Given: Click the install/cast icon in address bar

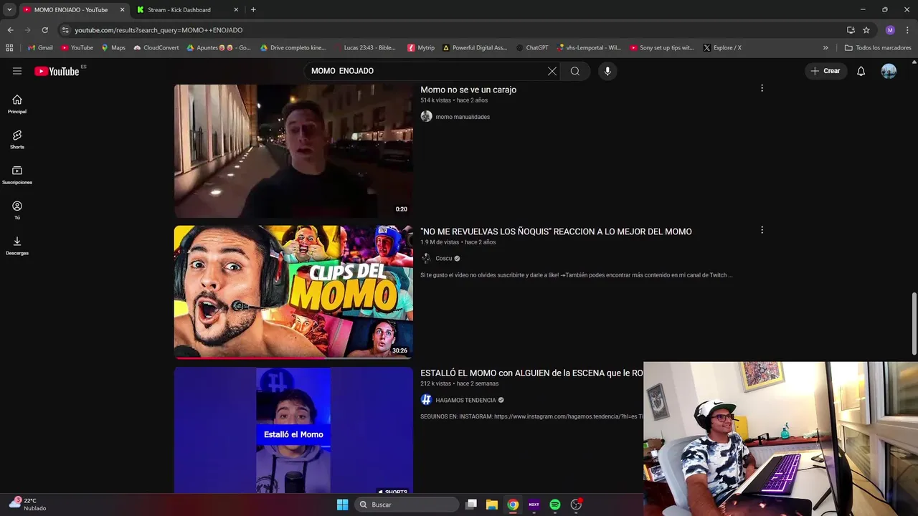Looking at the screenshot, I should (x=851, y=30).
